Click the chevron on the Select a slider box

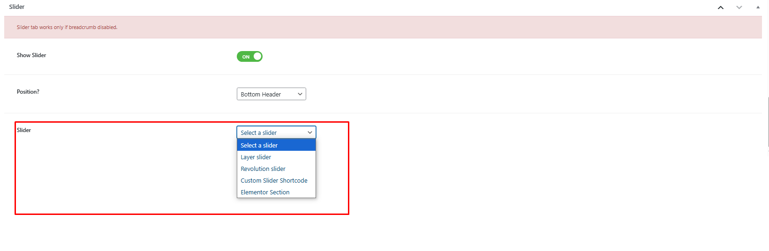pos(310,133)
